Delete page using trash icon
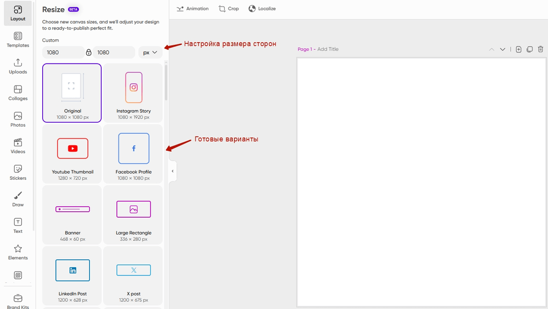The image size is (548, 309). [x=540, y=49]
